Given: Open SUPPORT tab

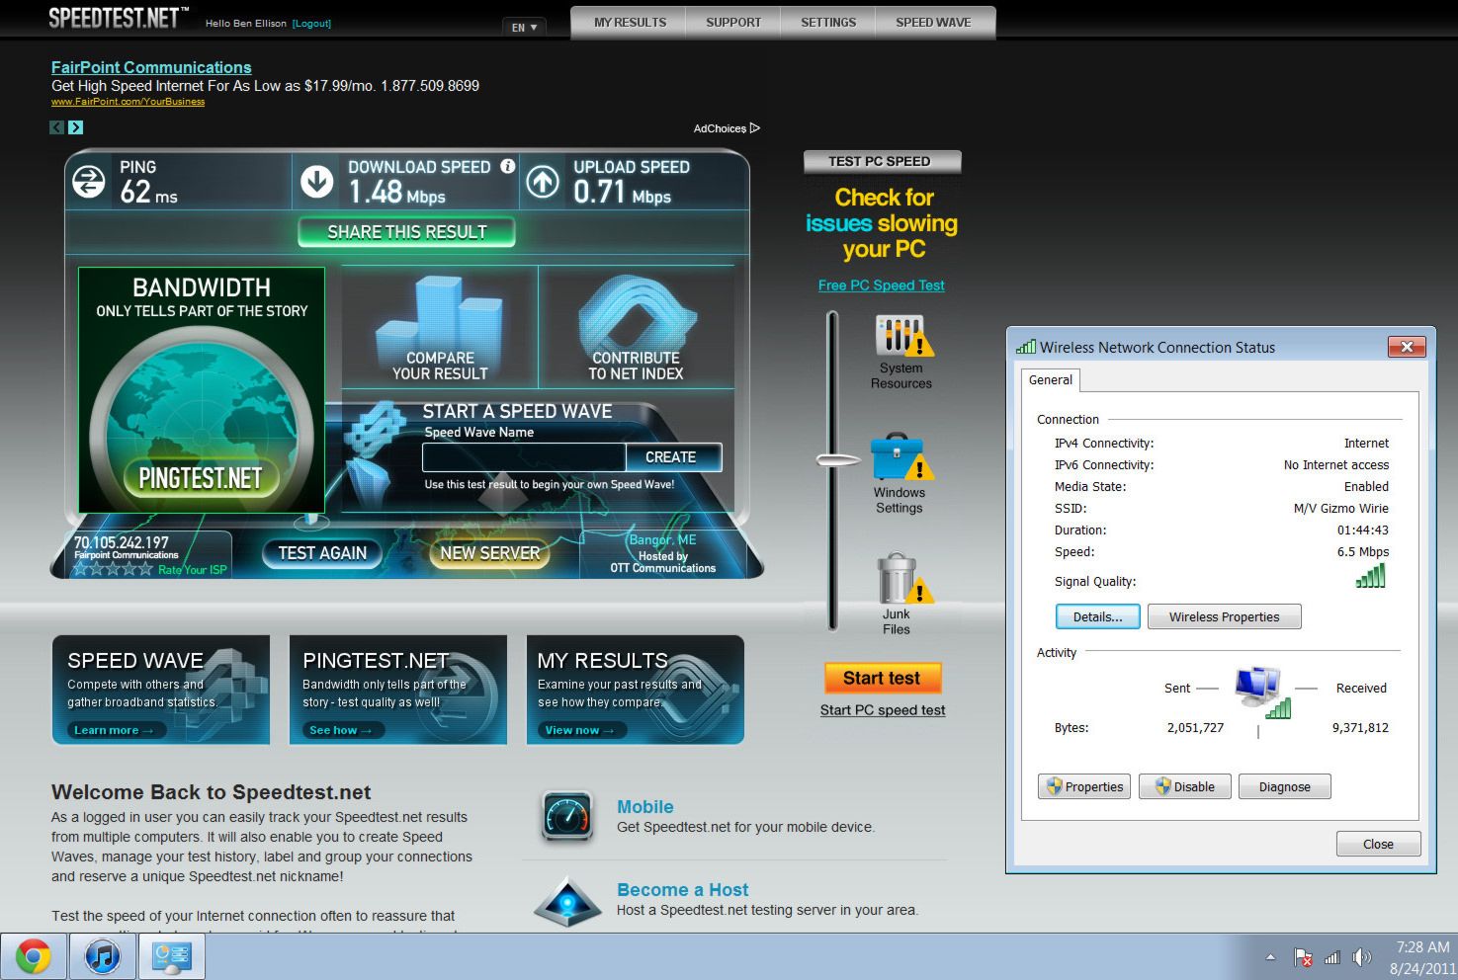Looking at the screenshot, I should [x=733, y=23].
